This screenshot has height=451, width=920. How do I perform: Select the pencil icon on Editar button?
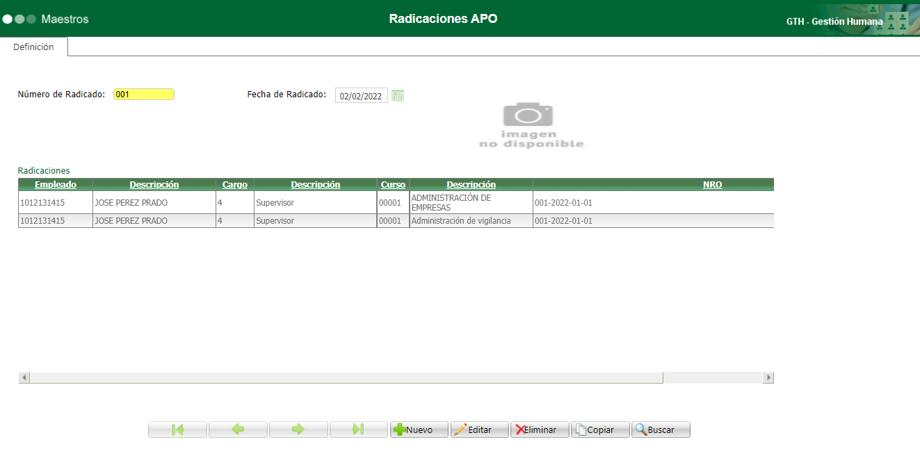[464, 429]
